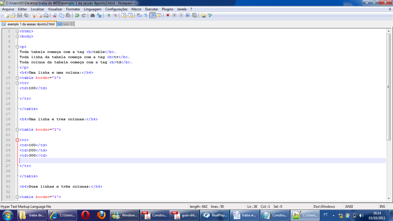This screenshot has width=393, height=221.
Task: Collapse the html fold on line 1
Action: coord(18,31)
